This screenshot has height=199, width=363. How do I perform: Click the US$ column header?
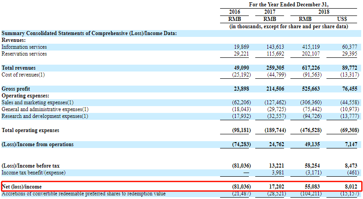pyautogui.click(x=342, y=19)
